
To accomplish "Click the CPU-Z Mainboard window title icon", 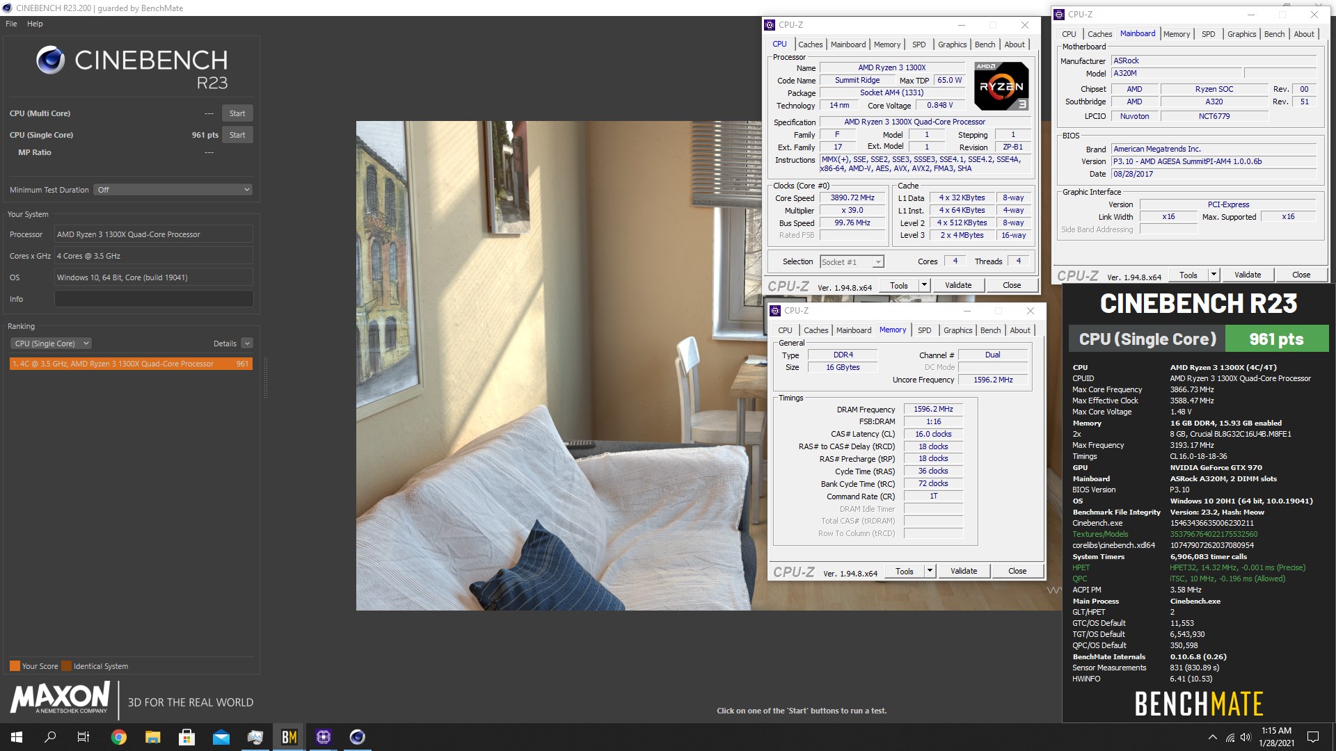I will (1059, 15).
